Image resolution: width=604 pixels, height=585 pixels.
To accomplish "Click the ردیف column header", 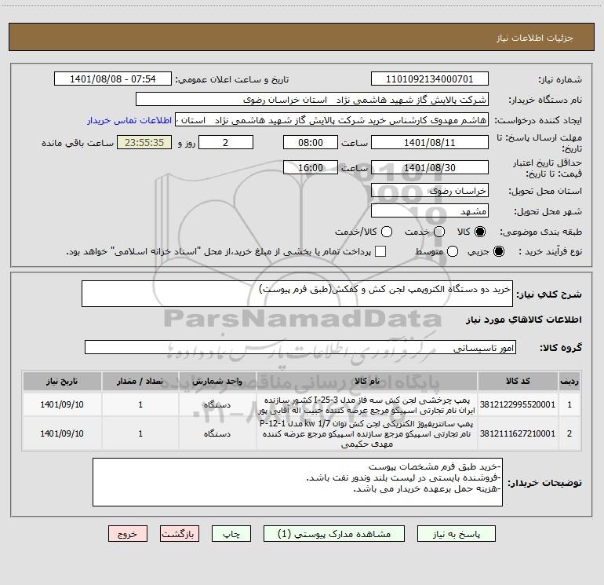I will (x=569, y=381).
